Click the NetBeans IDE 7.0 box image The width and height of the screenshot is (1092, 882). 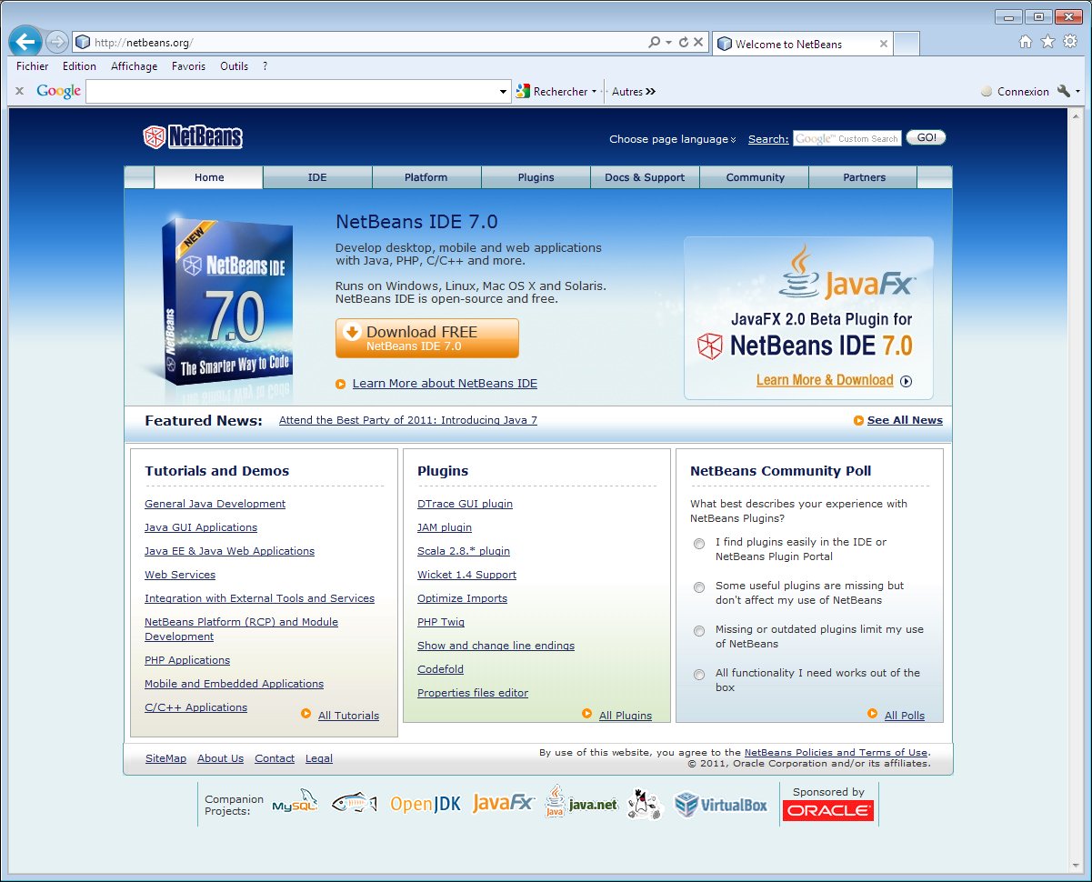click(x=228, y=302)
